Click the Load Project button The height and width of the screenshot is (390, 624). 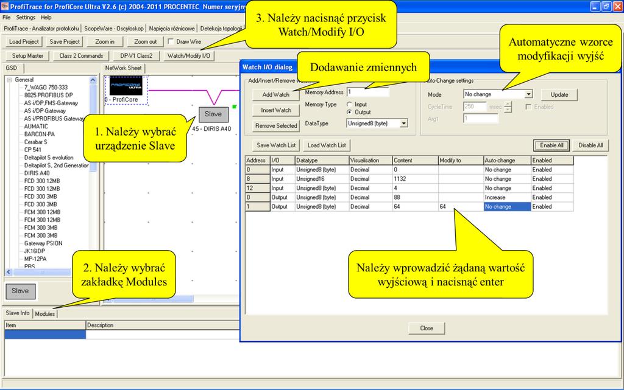click(x=24, y=41)
